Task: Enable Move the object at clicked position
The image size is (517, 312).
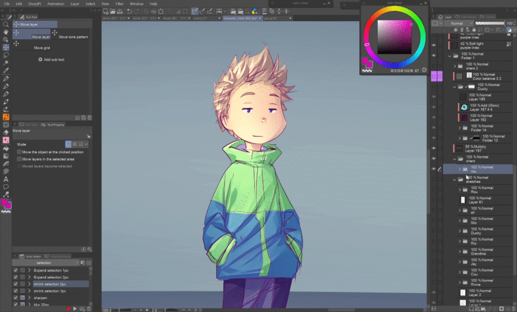Action: (x=19, y=152)
